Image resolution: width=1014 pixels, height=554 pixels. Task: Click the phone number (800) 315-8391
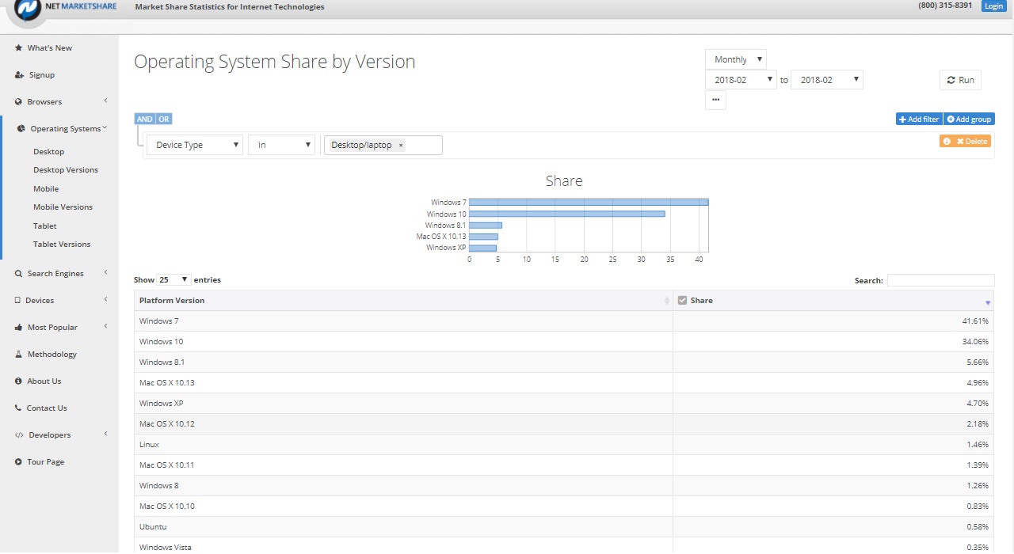(945, 6)
